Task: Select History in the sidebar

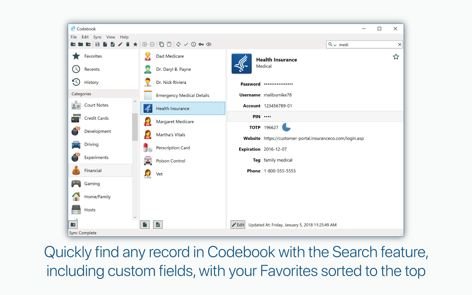Action: [x=103, y=82]
